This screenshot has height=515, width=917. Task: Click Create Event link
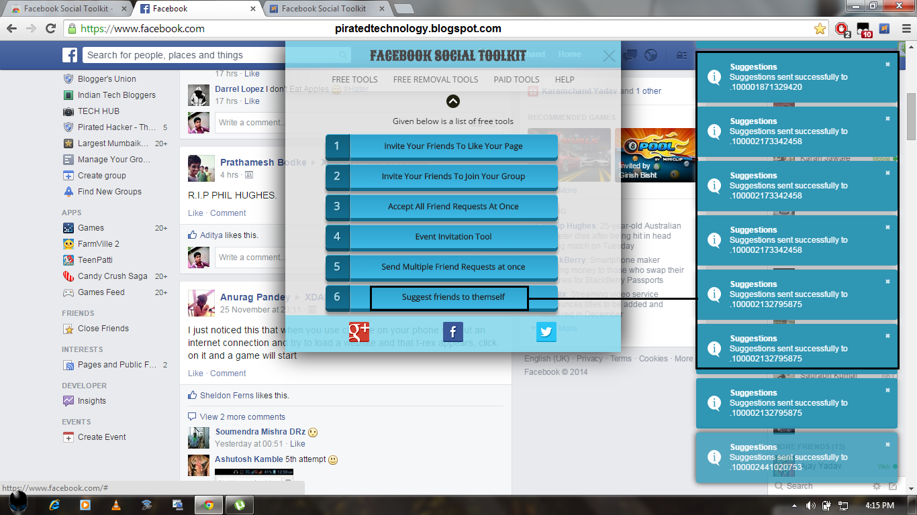click(101, 437)
